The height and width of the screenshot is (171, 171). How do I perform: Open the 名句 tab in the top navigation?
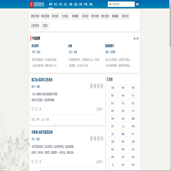click(61, 4)
